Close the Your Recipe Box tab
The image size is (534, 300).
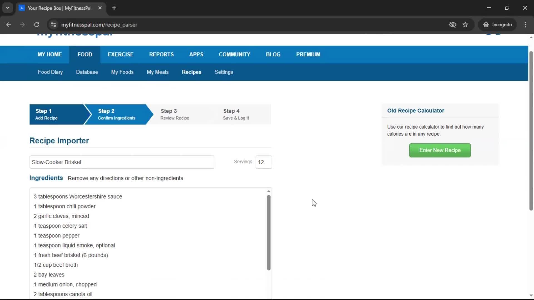coord(100,8)
